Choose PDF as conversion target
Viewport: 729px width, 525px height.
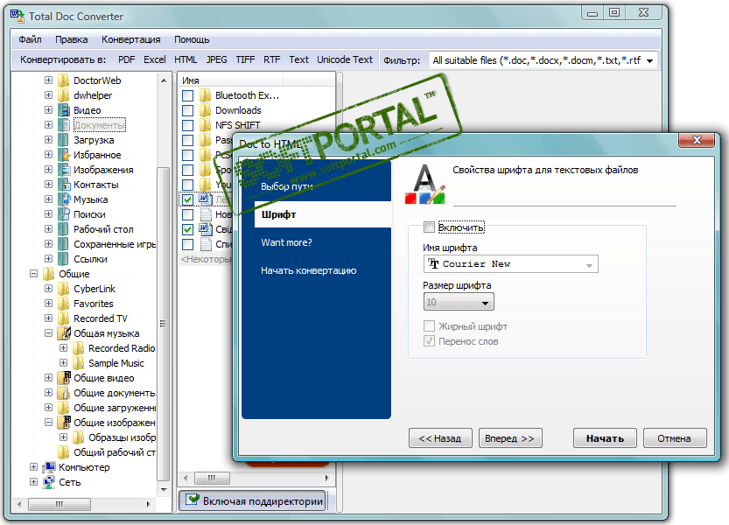point(126,60)
